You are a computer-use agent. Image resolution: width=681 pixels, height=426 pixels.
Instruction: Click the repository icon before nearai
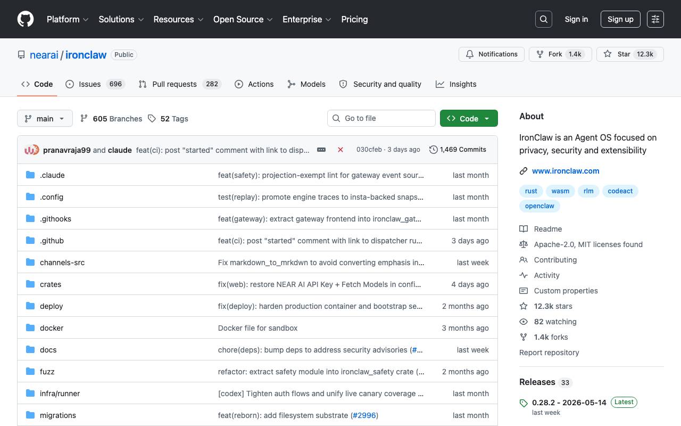pos(21,55)
